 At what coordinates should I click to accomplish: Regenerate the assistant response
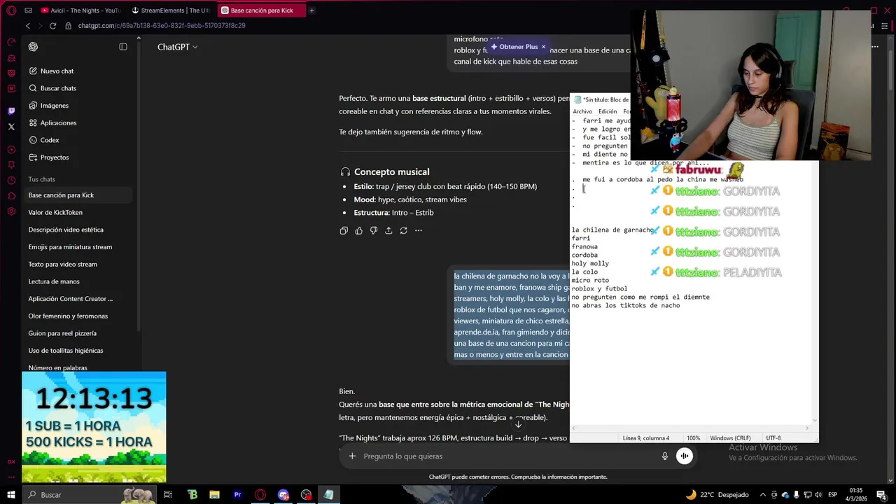pyautogui.click(x=403, y=230)
